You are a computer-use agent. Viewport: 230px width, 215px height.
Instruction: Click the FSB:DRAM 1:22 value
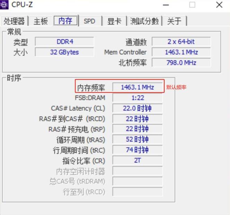pyautogui.click(x=138, y=98)
